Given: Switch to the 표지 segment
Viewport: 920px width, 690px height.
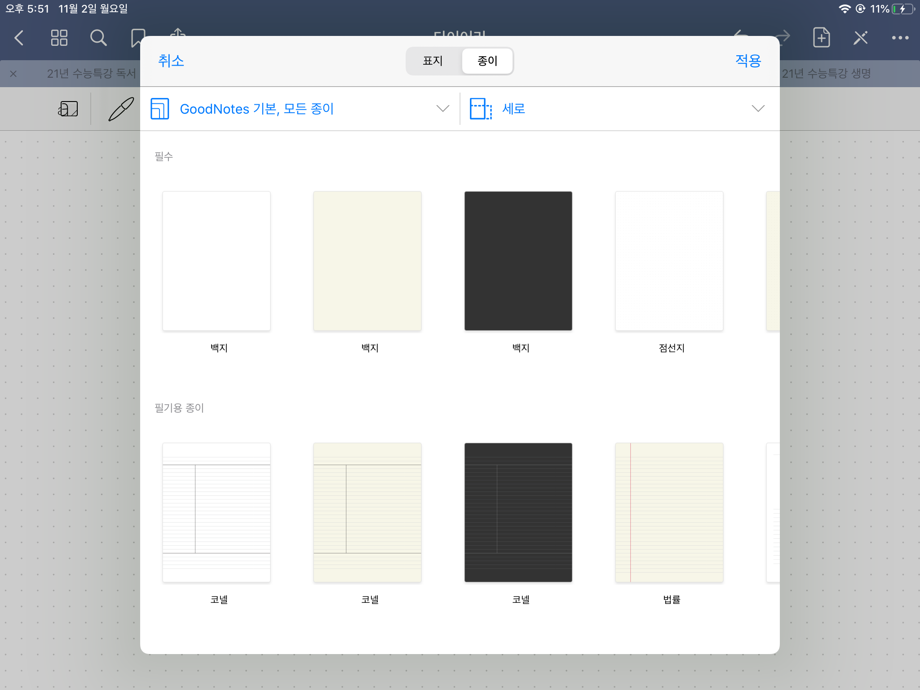Looking at the screenshot, I should coord(433,61).
